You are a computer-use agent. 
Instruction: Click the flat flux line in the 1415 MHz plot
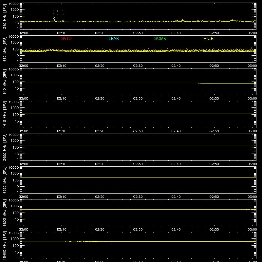click(138, 114)
